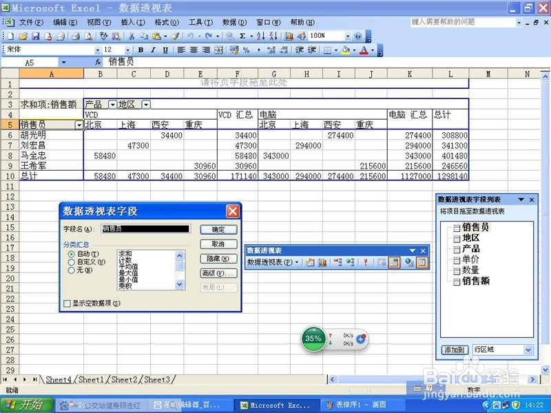
Task: Switch to the Sheet2 tab
Action: tap(123, 379)
